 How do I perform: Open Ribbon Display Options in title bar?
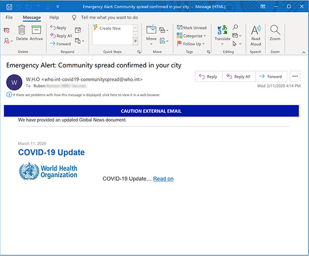click(263, 7)
